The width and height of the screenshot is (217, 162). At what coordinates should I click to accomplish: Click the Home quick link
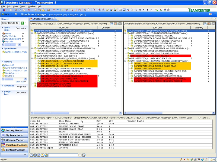pos(8,33)
